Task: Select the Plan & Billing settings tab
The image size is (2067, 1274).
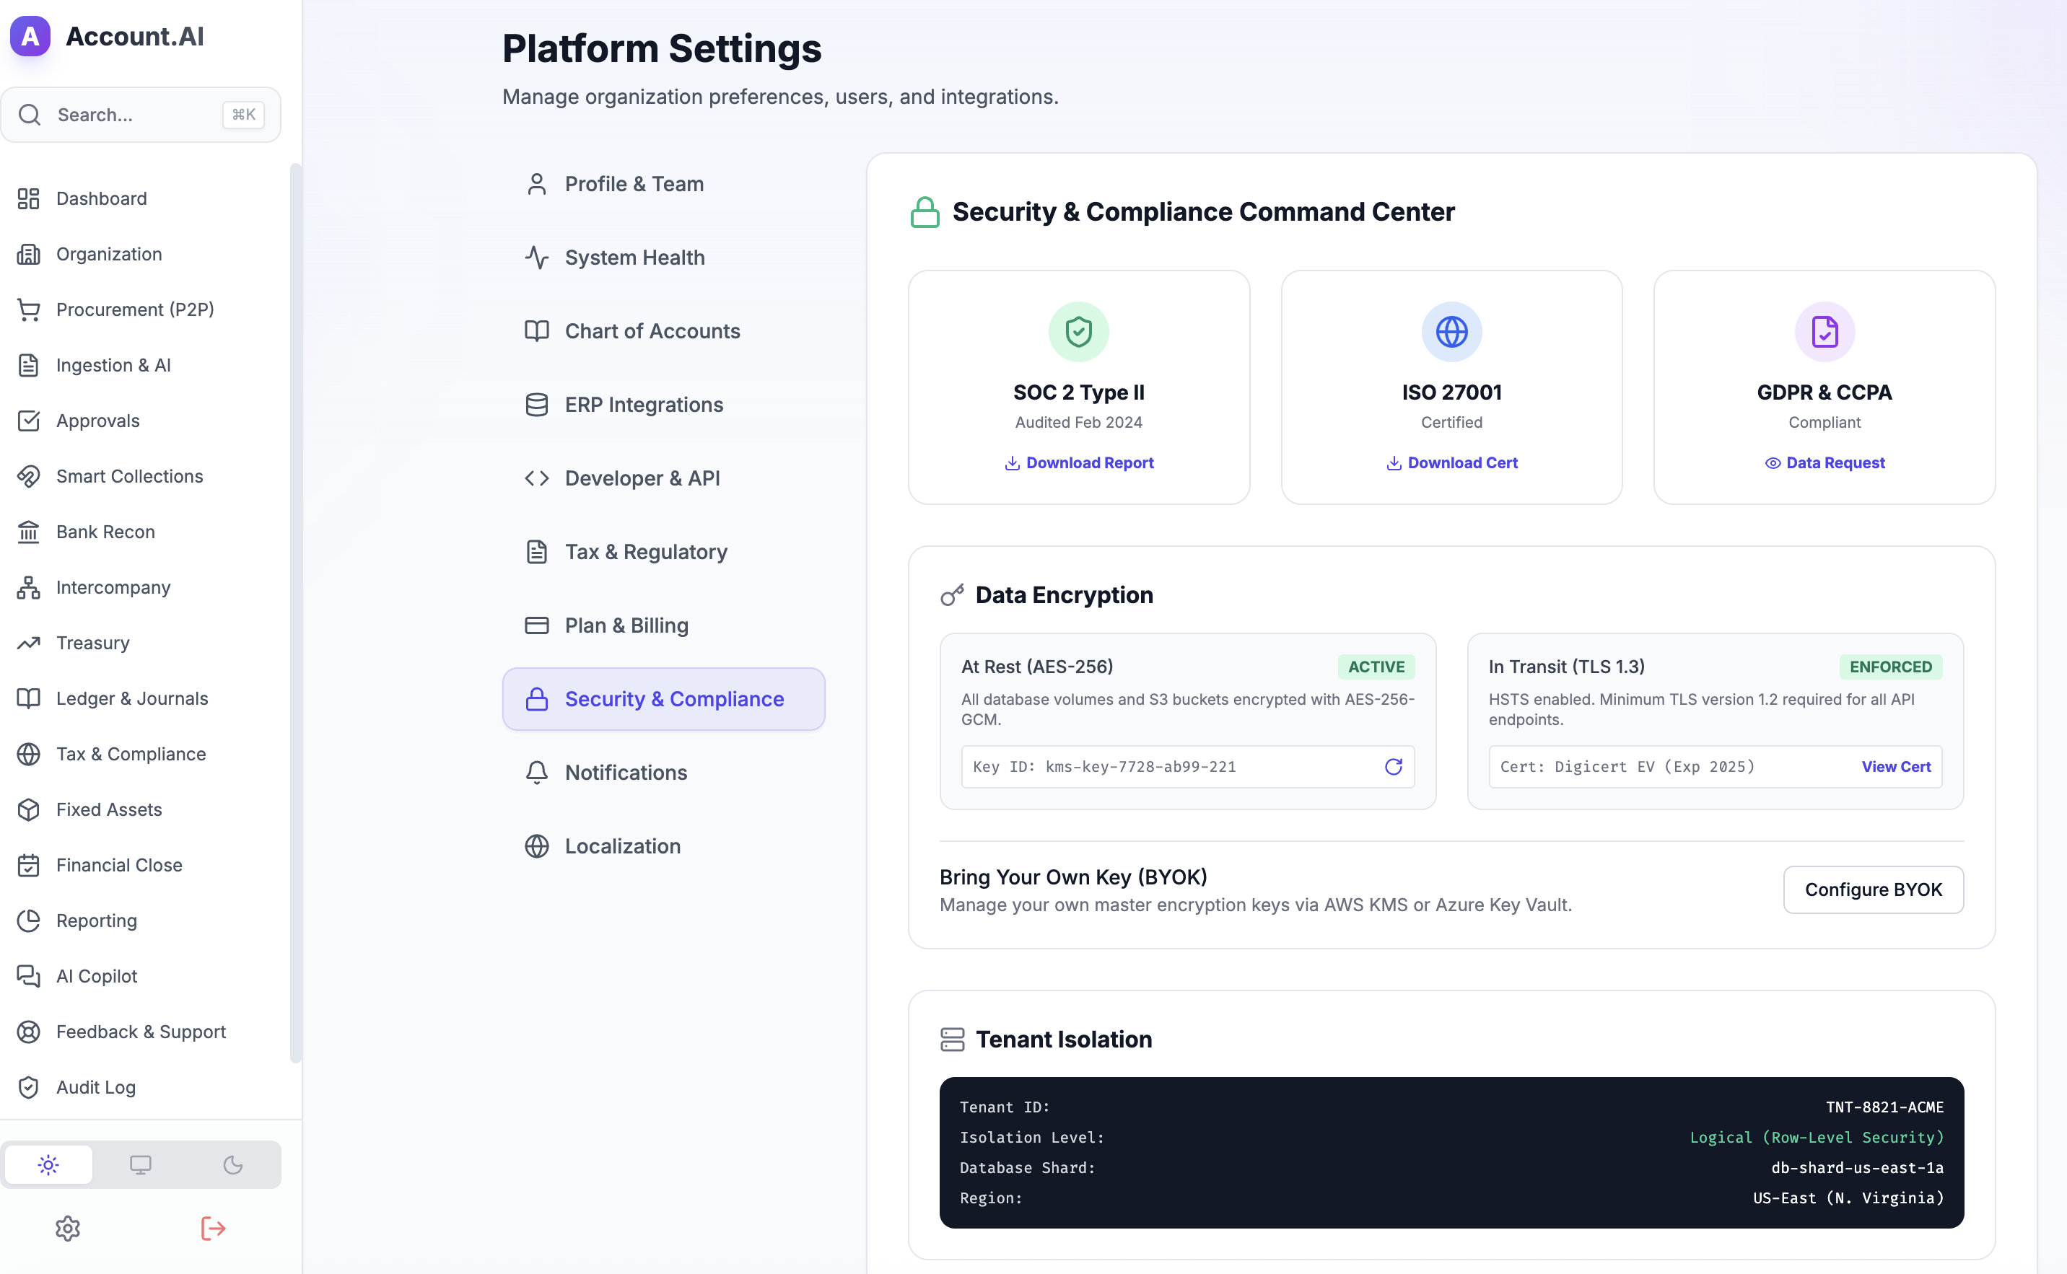Action: coord(626,625)
